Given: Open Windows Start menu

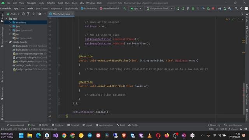Looking at the screenshot, I should click(21, 136).
